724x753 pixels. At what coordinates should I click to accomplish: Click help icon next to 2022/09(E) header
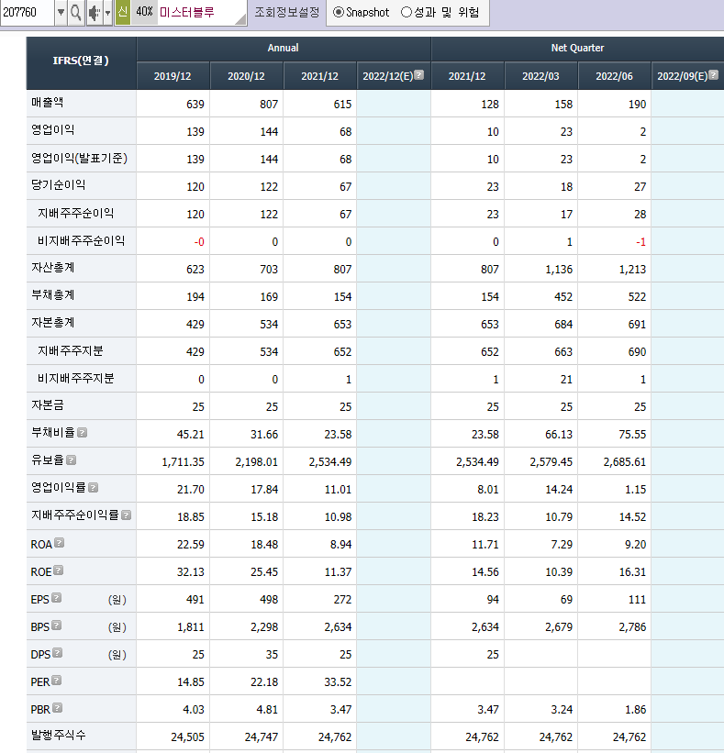click(713, 75)
